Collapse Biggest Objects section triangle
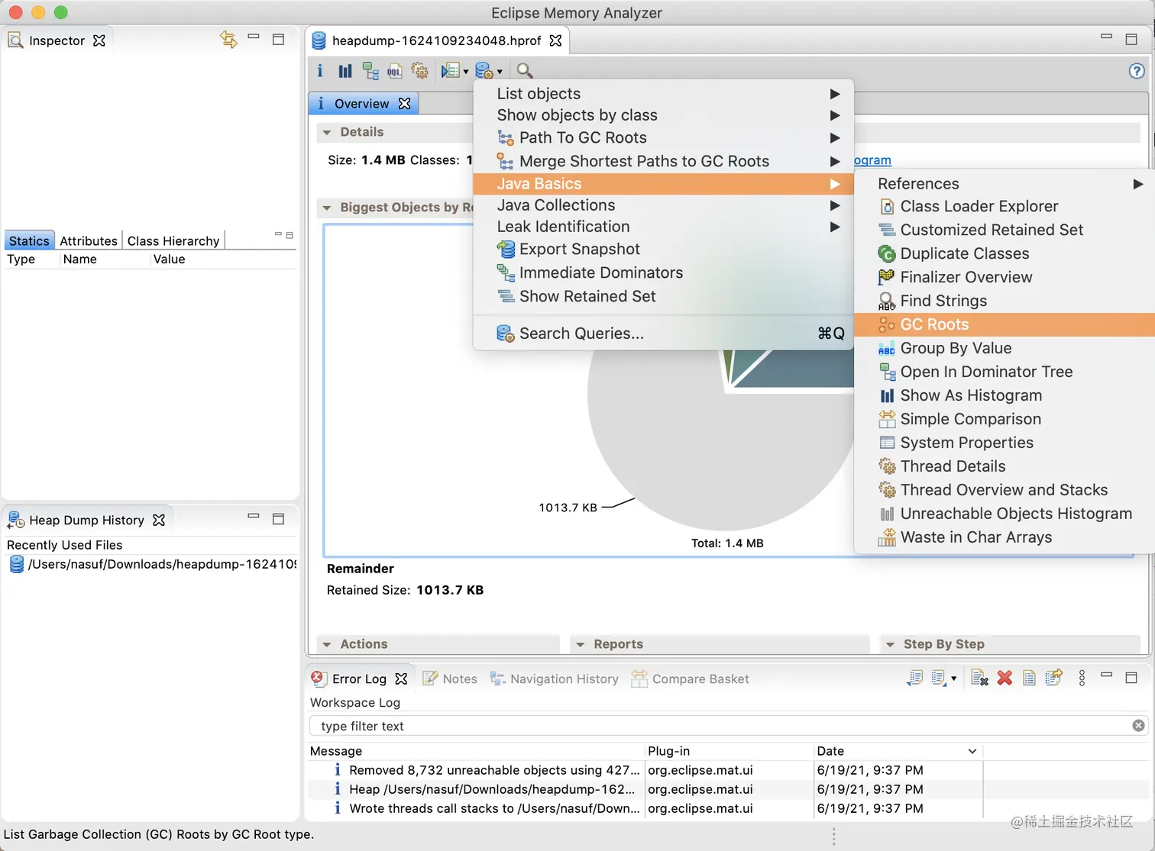The image size is (1155, 851). (327, 208)
